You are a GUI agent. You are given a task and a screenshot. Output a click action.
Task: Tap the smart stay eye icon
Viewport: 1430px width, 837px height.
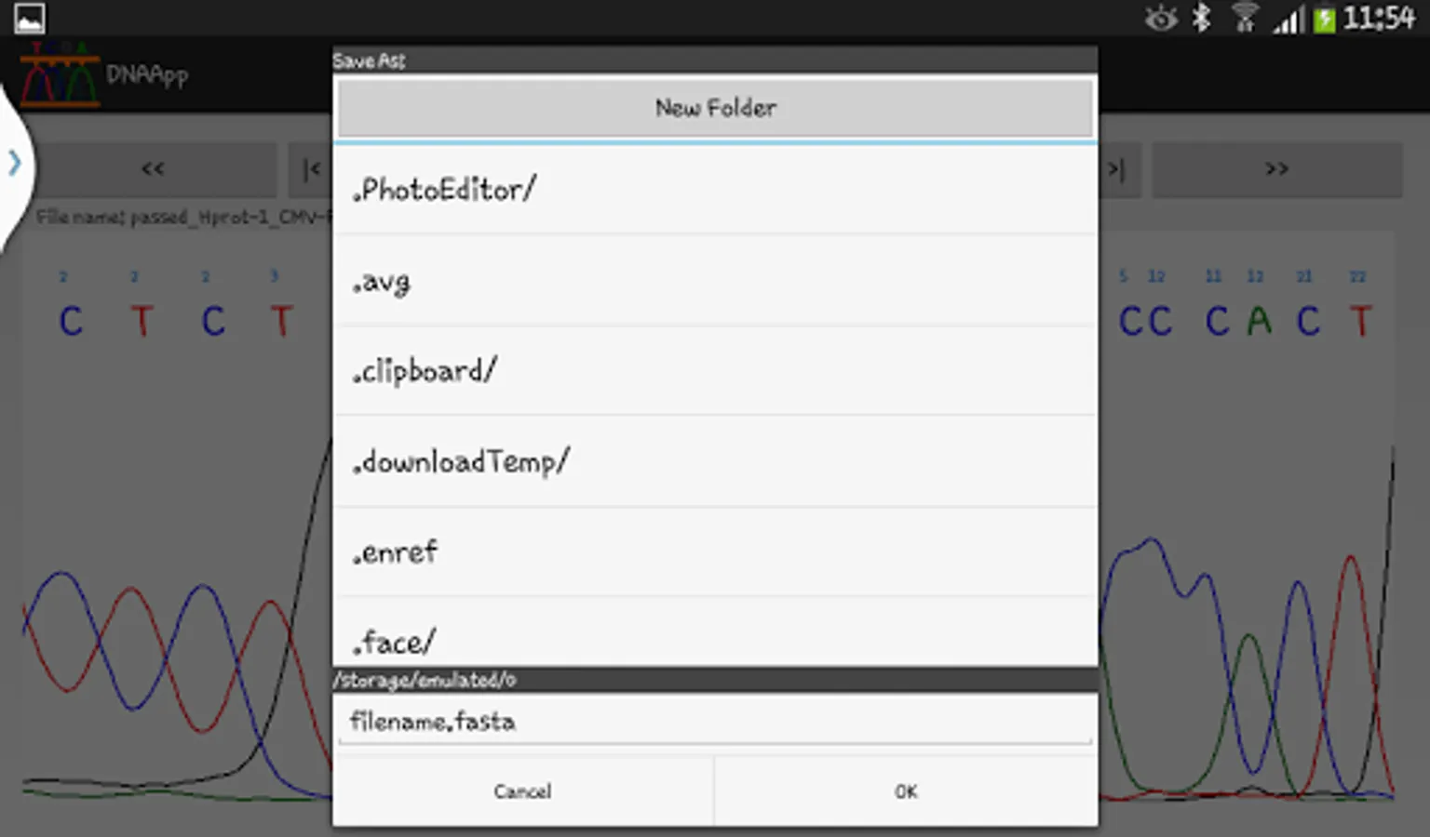pyautogui.click(x=1161, y=18)
